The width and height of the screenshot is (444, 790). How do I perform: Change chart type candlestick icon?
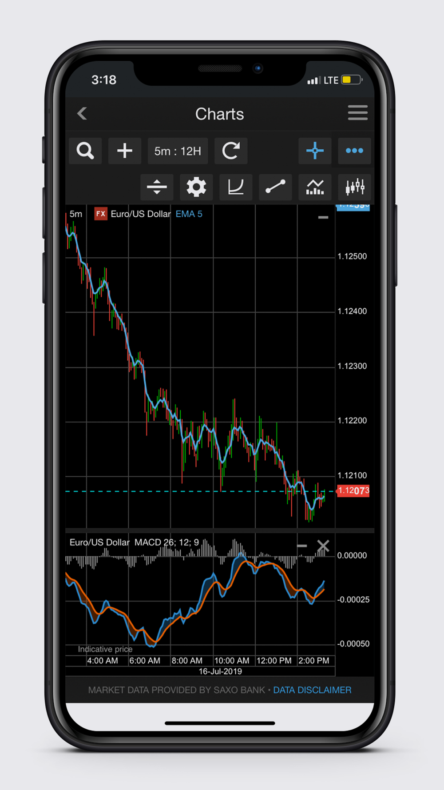point(354,187)
